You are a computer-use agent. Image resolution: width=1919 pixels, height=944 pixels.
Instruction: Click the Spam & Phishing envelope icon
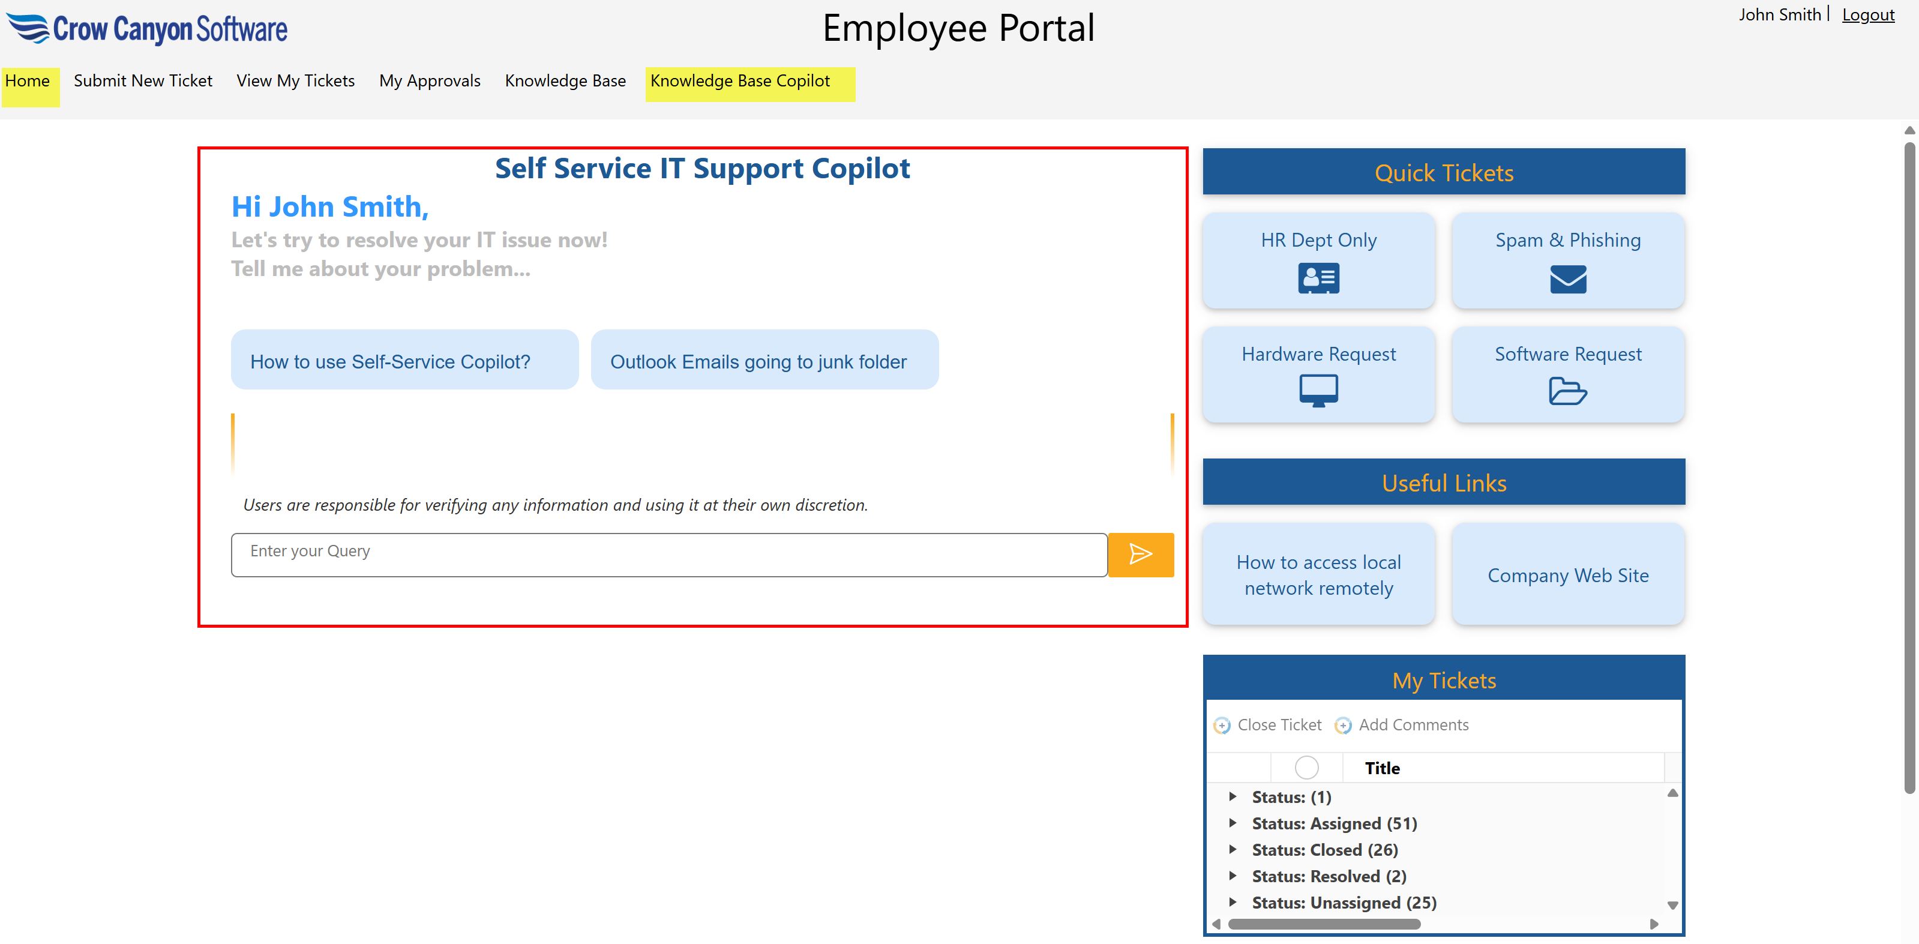click(1567, 280)
